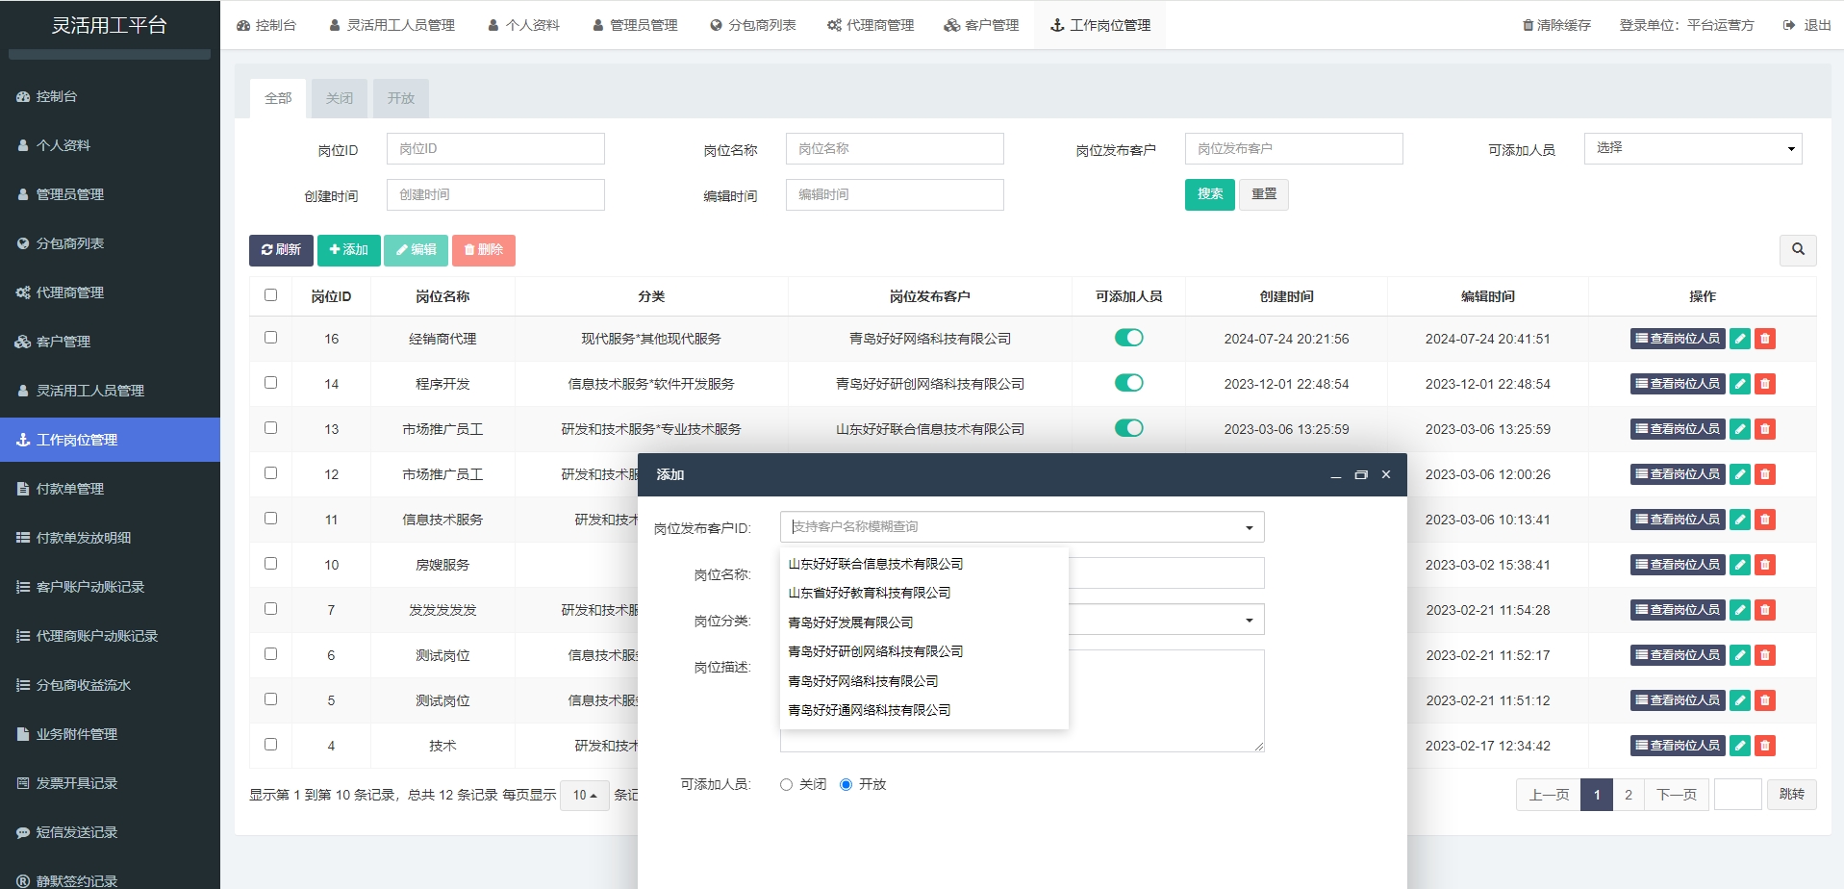Select the 开放 radio in the dialog

tap(846, 784)
